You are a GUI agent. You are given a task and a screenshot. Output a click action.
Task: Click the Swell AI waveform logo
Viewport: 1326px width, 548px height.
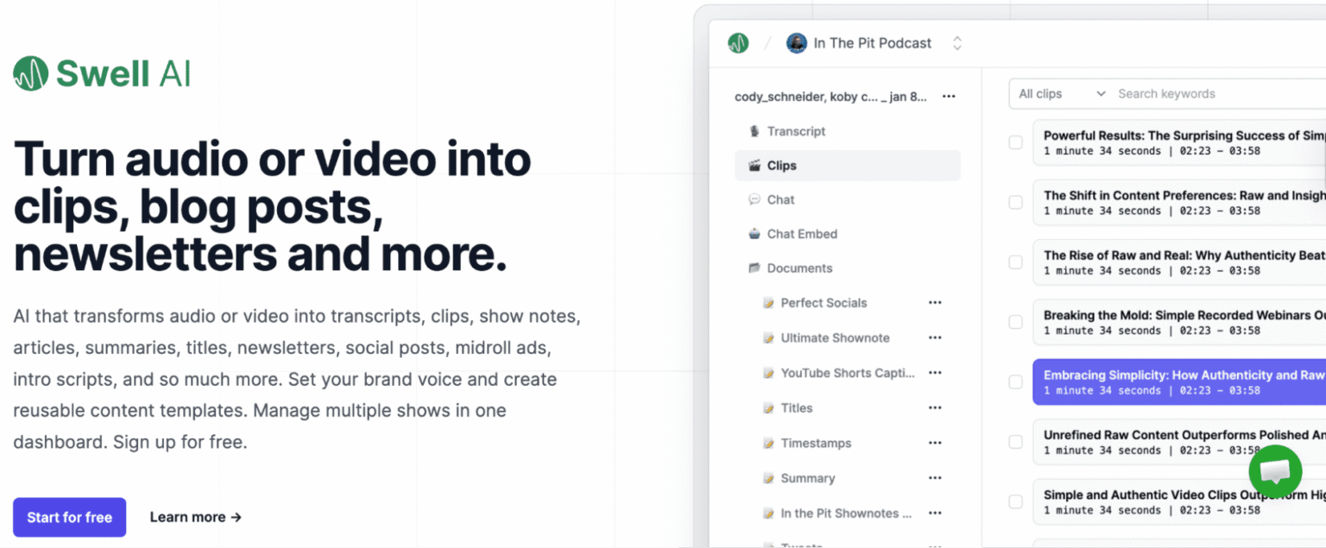[30, 73]
